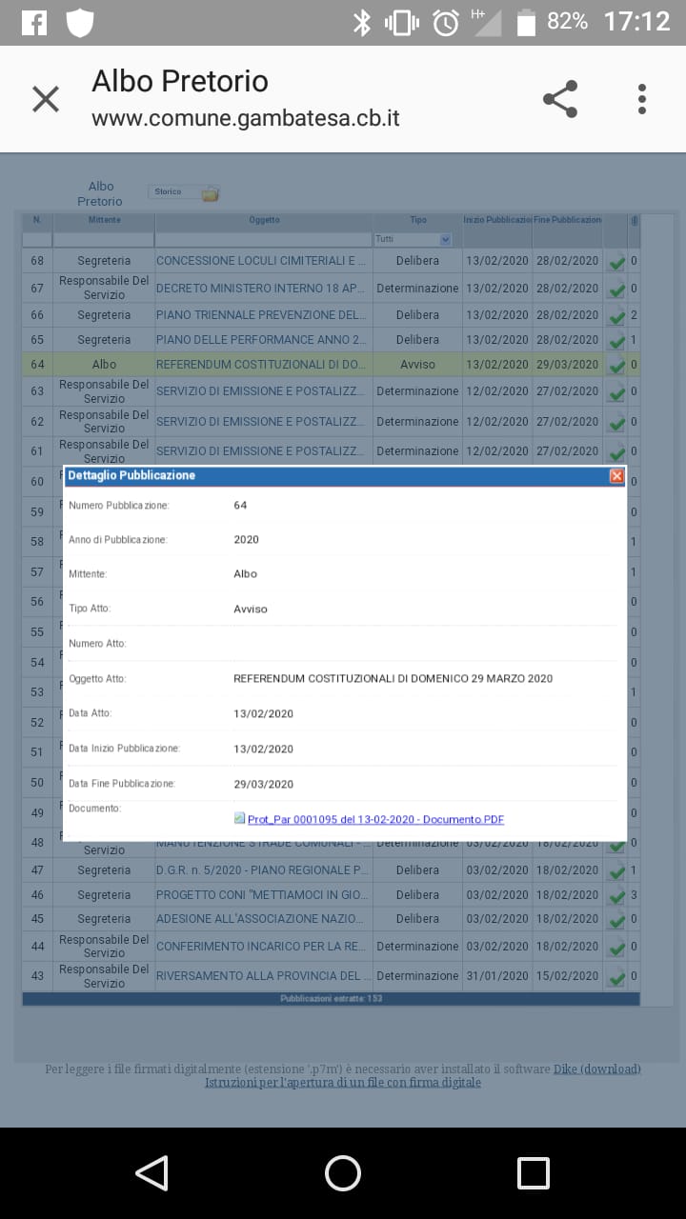Click green checkmark icon in row 47
This screenshot has height=1219, width=686.
616,871
